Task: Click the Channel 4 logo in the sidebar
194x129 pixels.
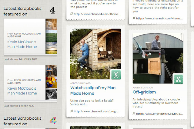Action: click(52, 11)
